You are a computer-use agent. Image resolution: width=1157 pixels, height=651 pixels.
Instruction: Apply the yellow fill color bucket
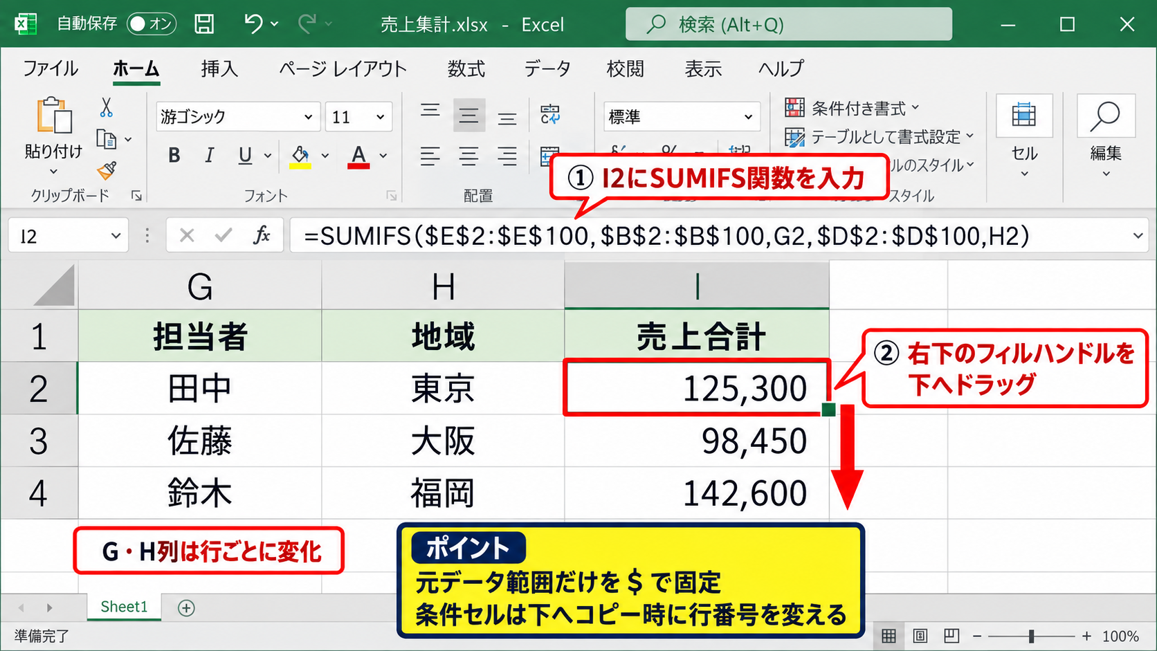coord(300,156)
